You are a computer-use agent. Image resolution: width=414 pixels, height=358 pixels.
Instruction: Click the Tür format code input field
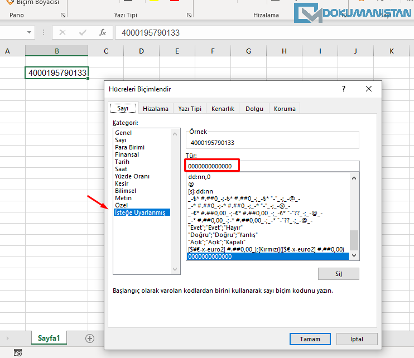(272, 166)
